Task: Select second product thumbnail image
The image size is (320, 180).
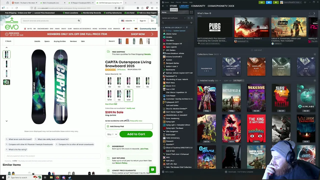Action: (6, 64)
